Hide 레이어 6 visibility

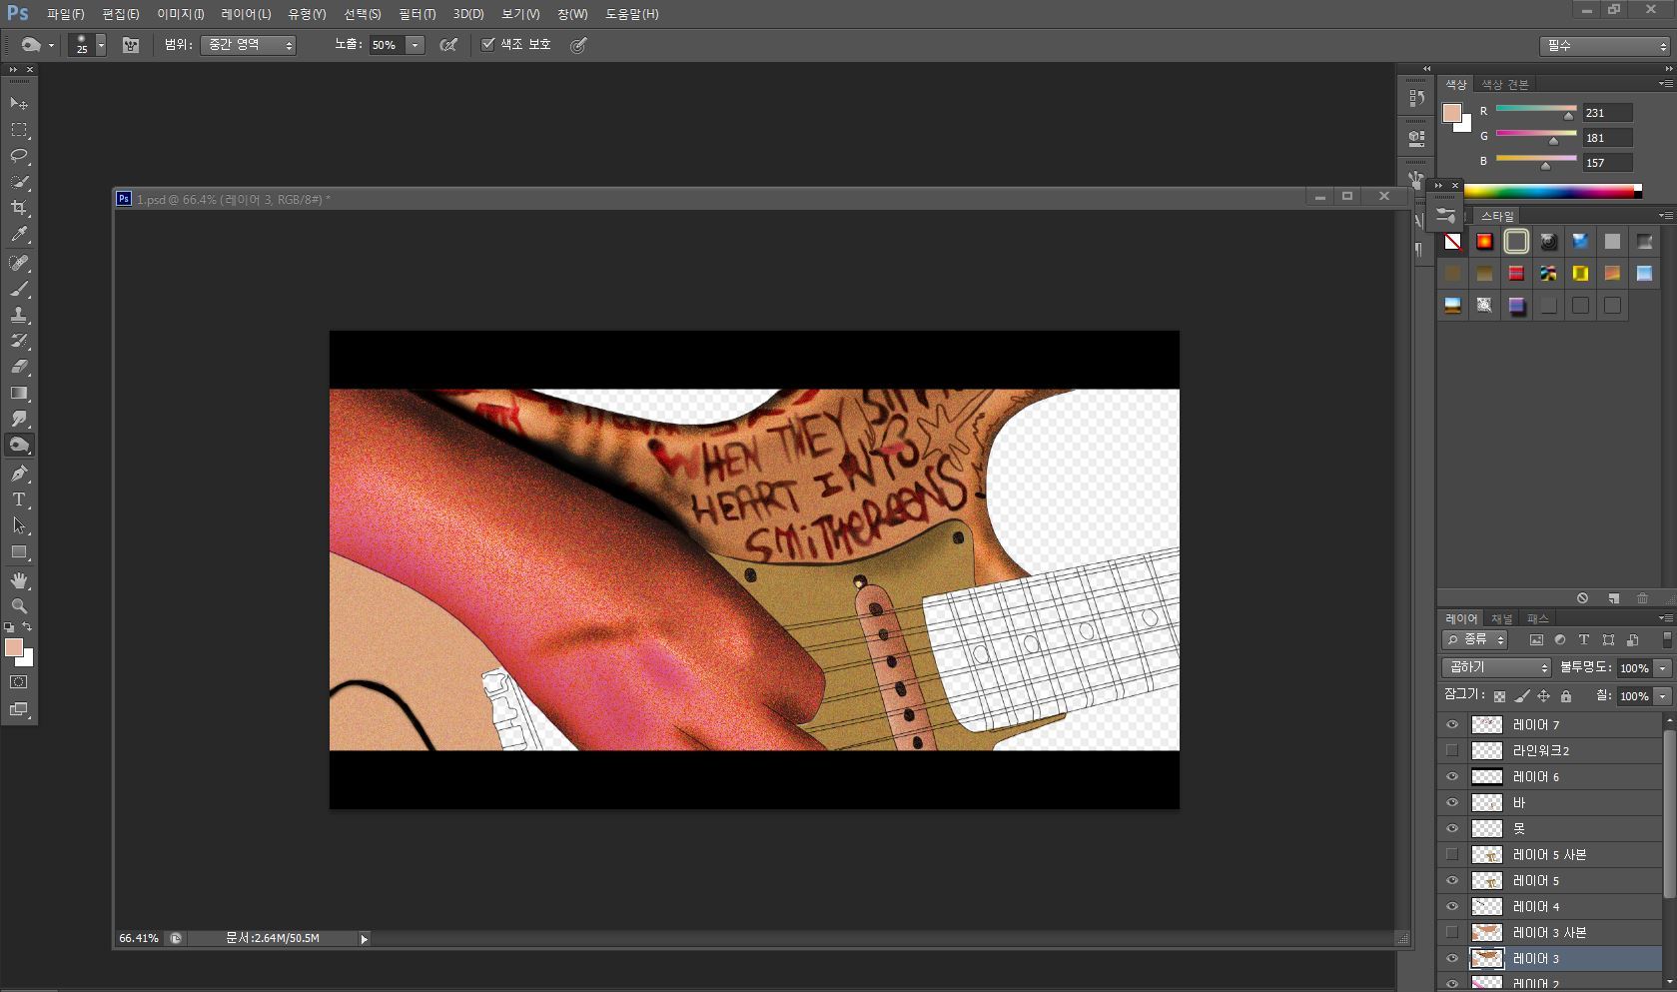pos(1452,777)
